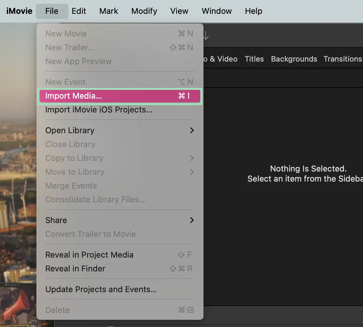
Task: Open the View menu
Action: point(179,11)
